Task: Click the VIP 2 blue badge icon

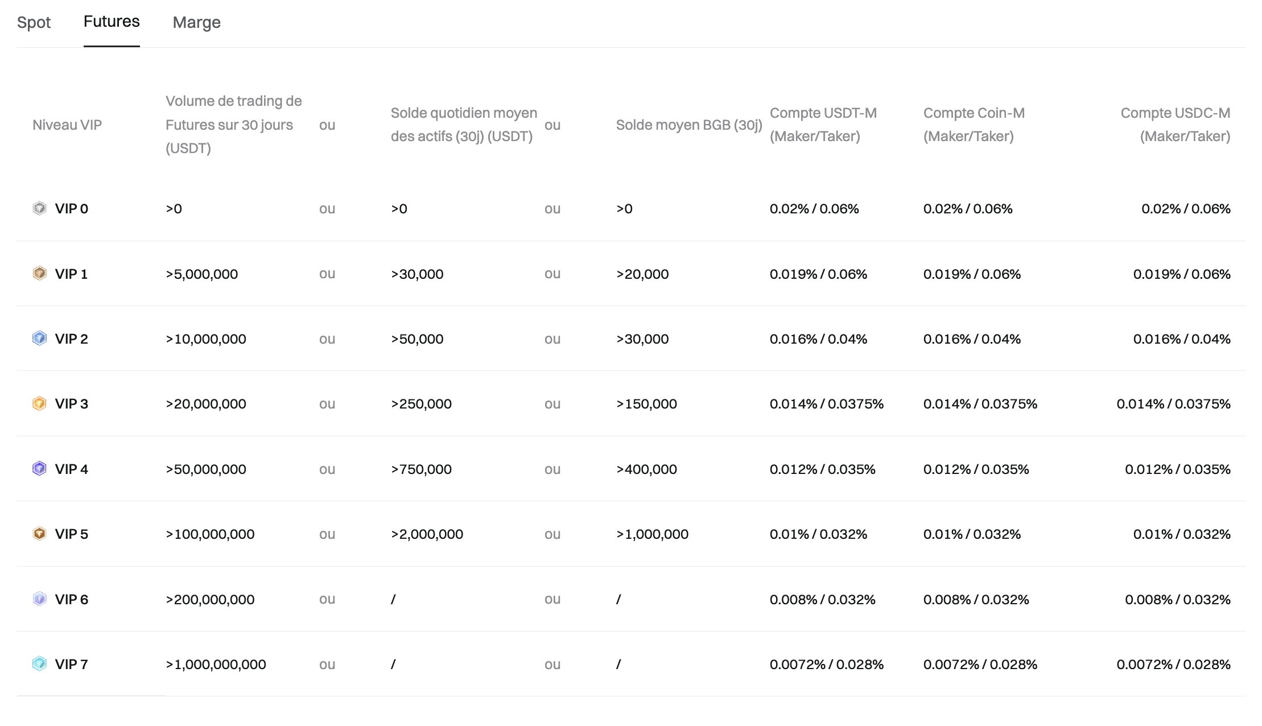Action: click(39, 339)
